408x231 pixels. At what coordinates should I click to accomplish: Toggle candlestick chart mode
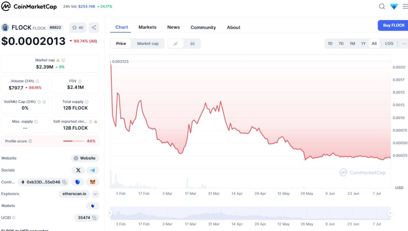192,43
